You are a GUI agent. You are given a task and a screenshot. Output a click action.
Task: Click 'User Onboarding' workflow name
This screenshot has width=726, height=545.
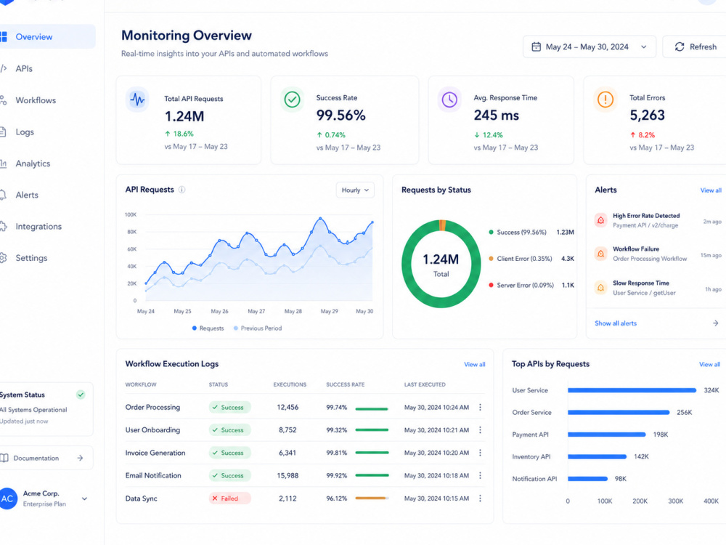pos(152,430)
